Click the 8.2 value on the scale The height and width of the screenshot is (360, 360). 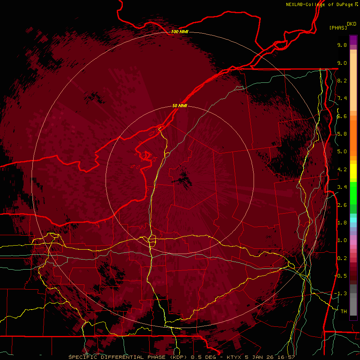point(342,80)
